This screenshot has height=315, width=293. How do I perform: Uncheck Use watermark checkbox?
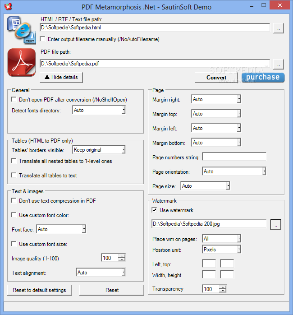[154, 210]
